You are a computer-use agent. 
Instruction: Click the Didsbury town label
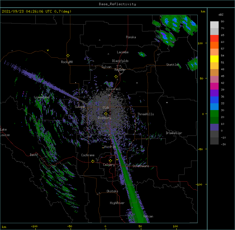tap(105, 118)
